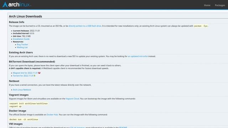Viewport: 228px width, 128px height.
Task: Click the 'Current Release: 2022.11.01' line
Action: click(x=26, y=31)
